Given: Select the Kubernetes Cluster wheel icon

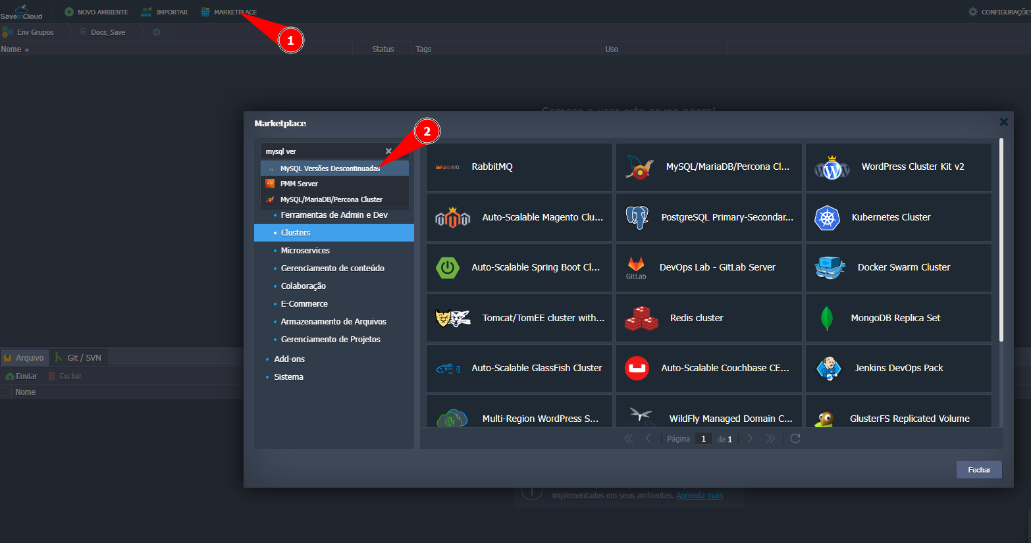Looking at the screenshot, I should [x=827, y=218].
